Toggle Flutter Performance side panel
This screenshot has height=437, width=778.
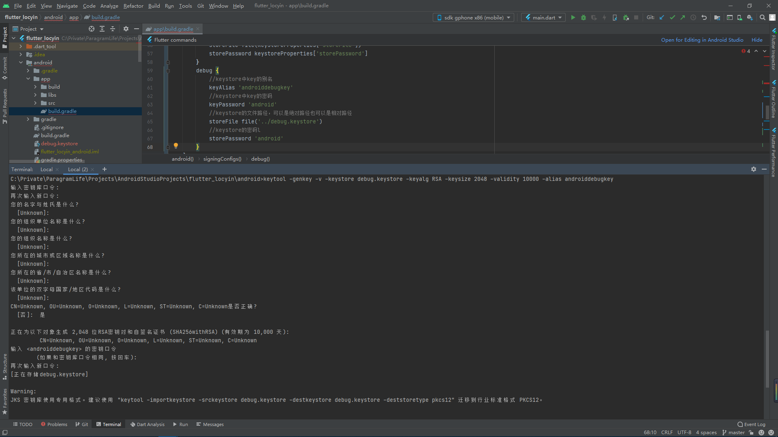pyautogui.click(x=774, y=153)
